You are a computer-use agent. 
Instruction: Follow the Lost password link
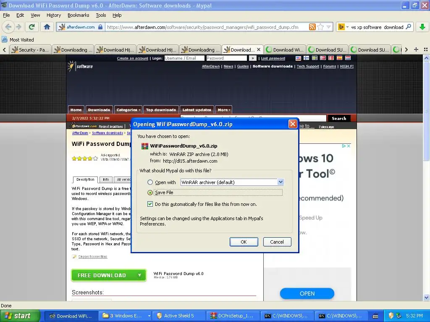coord(273,58)
